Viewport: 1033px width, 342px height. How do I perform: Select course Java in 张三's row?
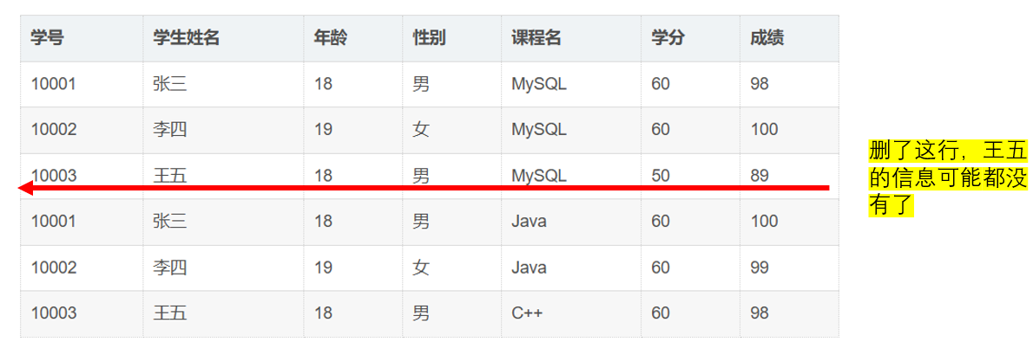pos(529,221)
